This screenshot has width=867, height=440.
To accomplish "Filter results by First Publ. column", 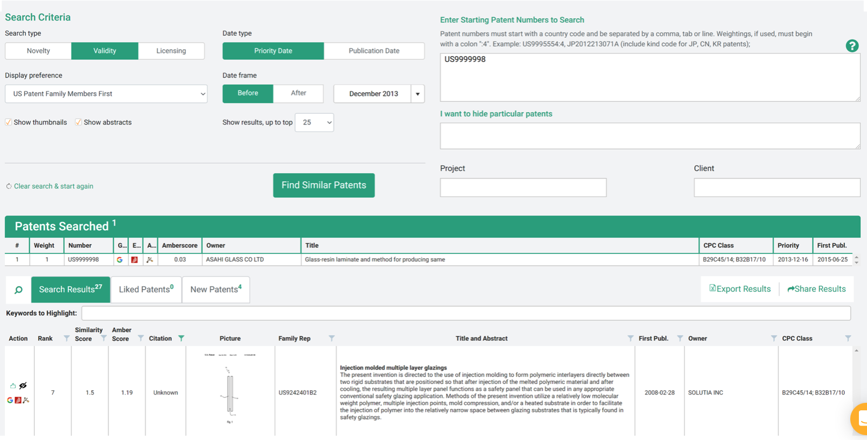I will tap(680, 339).
